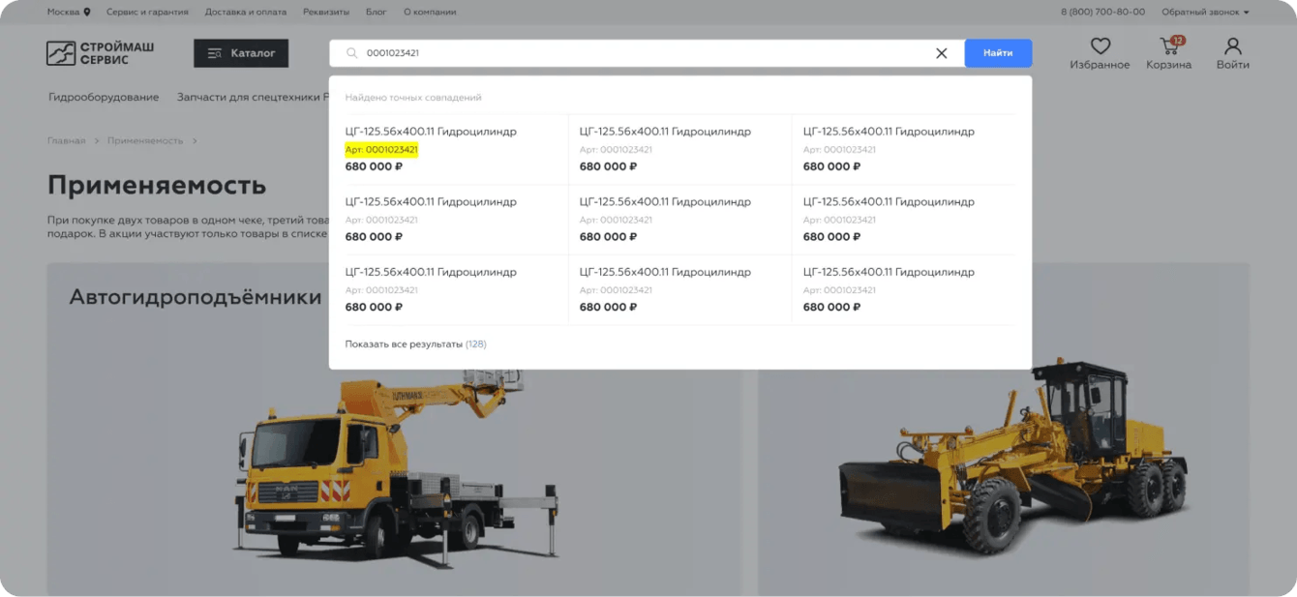Viewport: 1297px width, 597px height.
Task: Click the Избранное heart icon
Action: click(x=1100, y=45)
